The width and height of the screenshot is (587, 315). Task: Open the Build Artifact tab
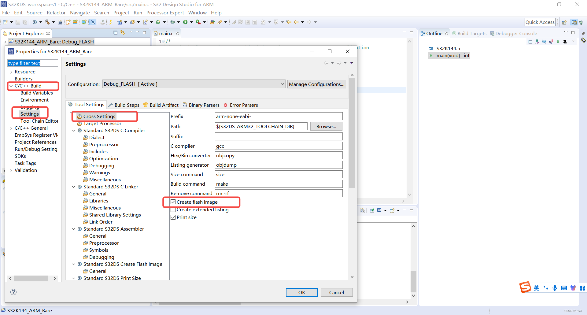coord(161,105)
